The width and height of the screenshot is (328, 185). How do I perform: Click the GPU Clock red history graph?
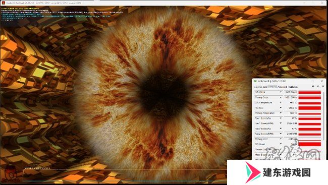[310, 92]
